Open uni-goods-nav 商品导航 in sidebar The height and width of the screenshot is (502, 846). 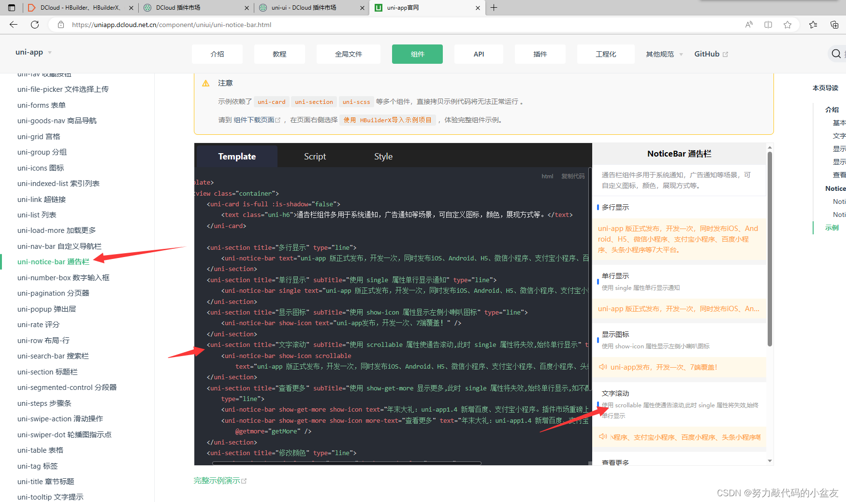tap(57, 121)
